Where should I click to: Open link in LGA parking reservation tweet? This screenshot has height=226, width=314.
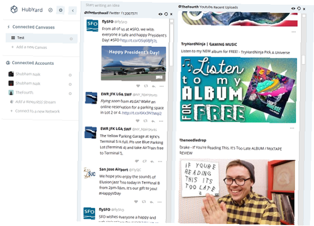pos(142,113)
